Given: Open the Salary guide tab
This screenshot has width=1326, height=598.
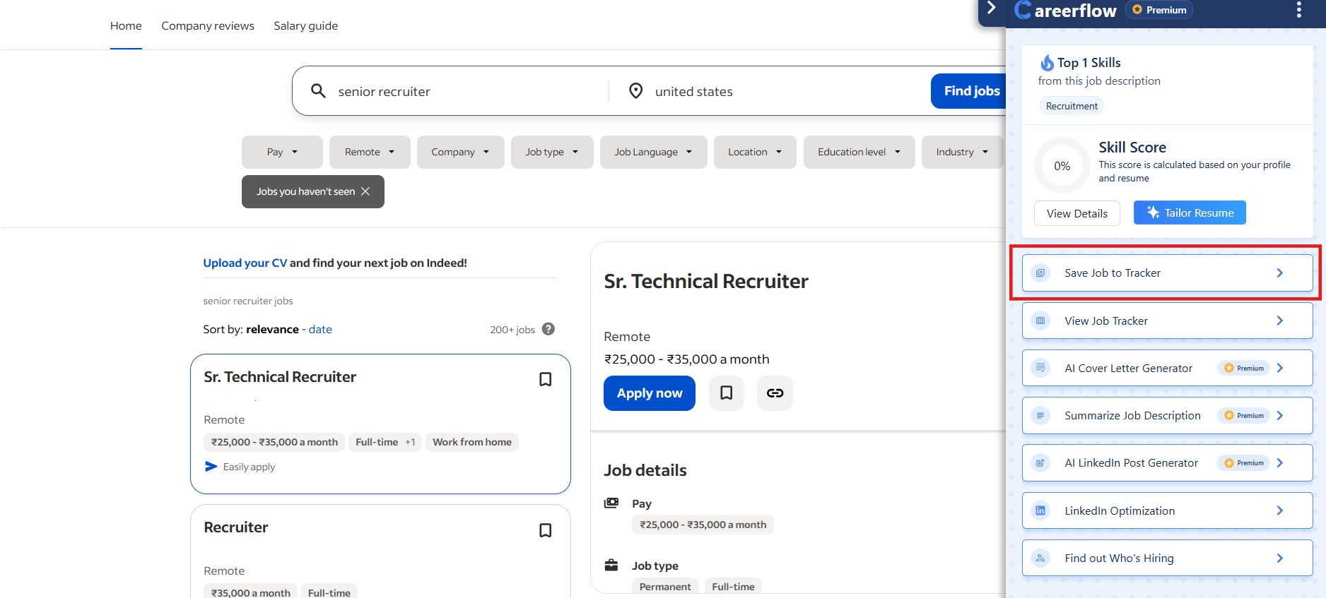Looking at the screenshot, I should (306, 26).
